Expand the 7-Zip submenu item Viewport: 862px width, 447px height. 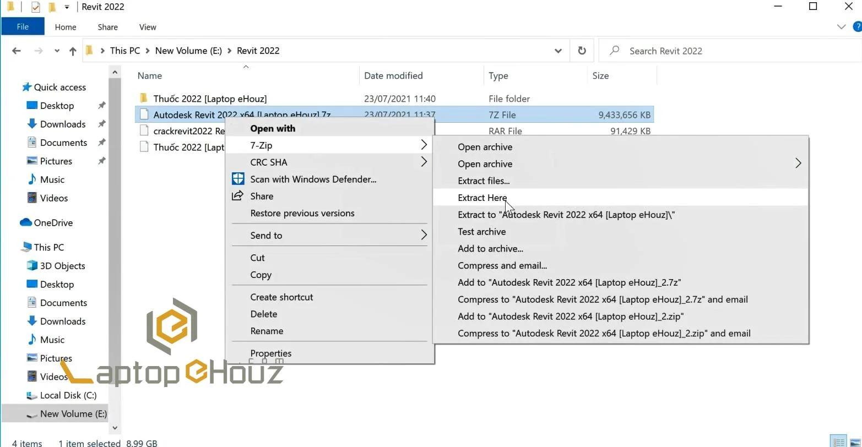coord(329,145)
